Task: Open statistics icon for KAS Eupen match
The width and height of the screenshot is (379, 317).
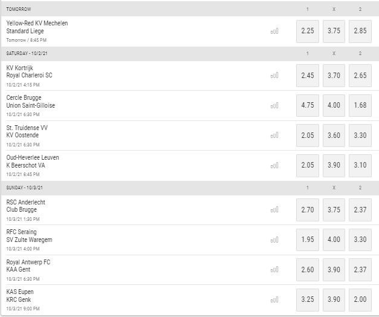Action: tap(274, 300)
